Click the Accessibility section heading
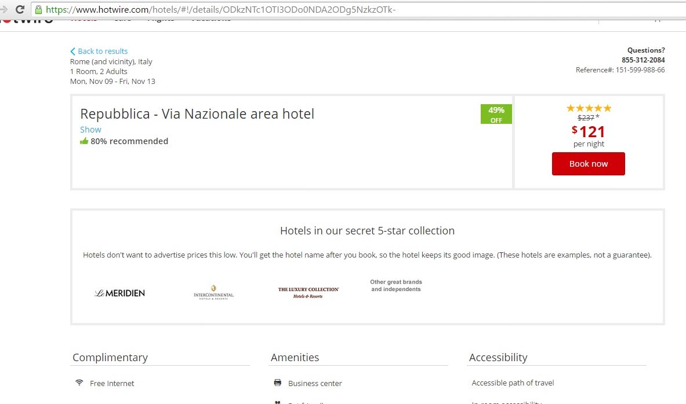Viewport: 686px width, 404px height. pos(498,357)
